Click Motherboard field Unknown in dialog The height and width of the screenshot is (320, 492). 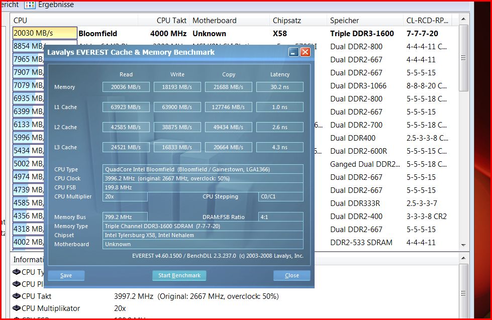203,244
